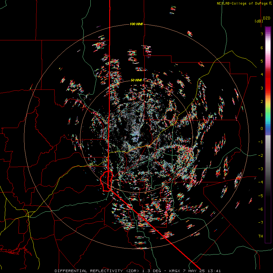
Task: Click the 3 value on color scale
Action: (262, 88)
